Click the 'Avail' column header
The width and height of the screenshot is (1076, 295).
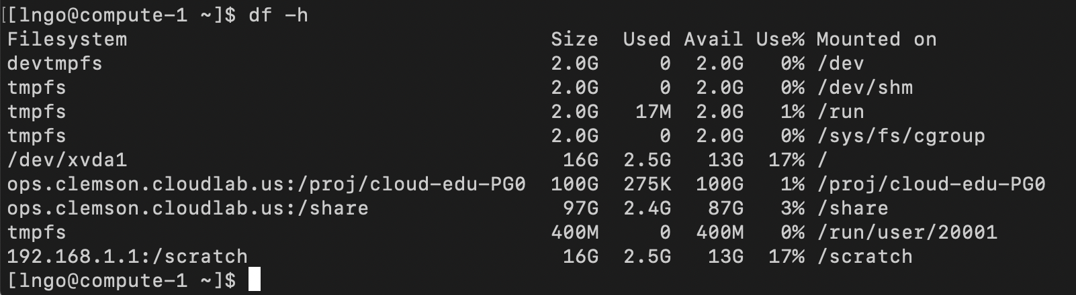[713, 40]
